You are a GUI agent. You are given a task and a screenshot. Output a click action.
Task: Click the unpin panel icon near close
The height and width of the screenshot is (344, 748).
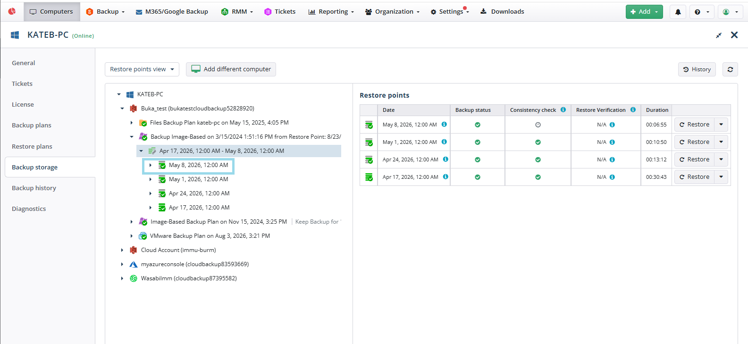(719, 35)
